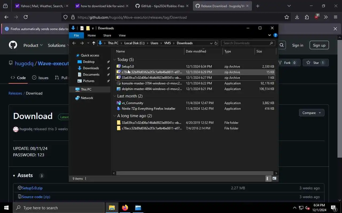Click GitHub search magnifier button

[x=282, y=45]
